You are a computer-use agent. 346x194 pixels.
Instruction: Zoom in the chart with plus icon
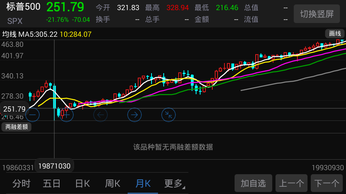pos(66,115)
